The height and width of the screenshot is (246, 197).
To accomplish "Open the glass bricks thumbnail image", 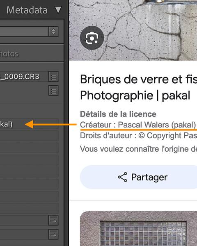I will pos(139,229).
